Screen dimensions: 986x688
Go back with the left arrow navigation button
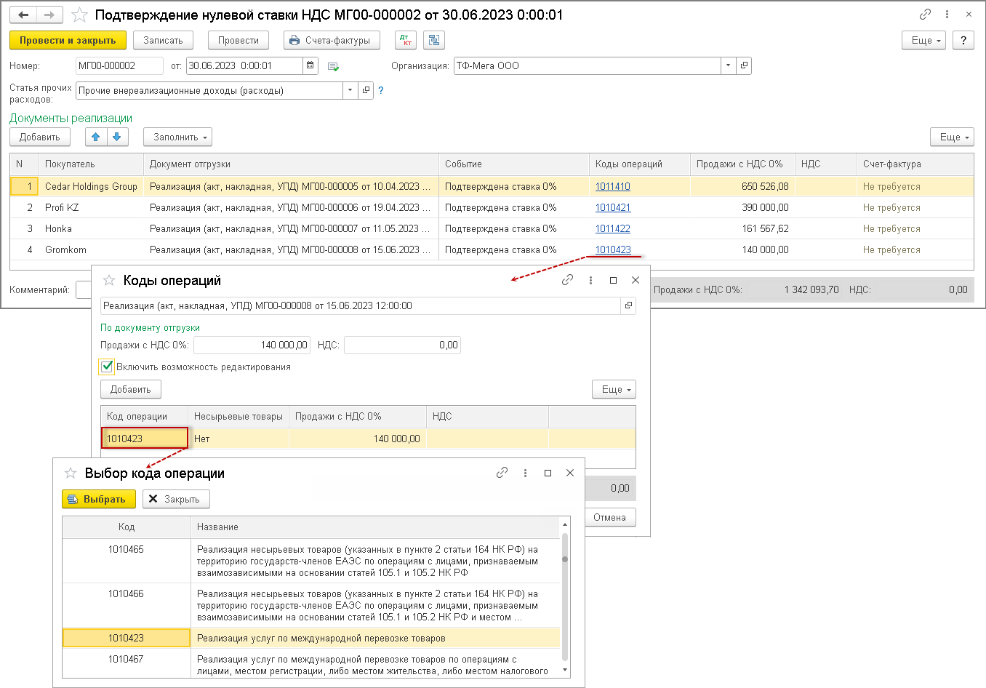[x=23, y=15]
